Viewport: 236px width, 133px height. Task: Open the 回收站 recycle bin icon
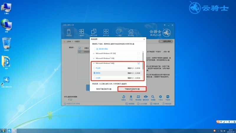pos(6,44)
